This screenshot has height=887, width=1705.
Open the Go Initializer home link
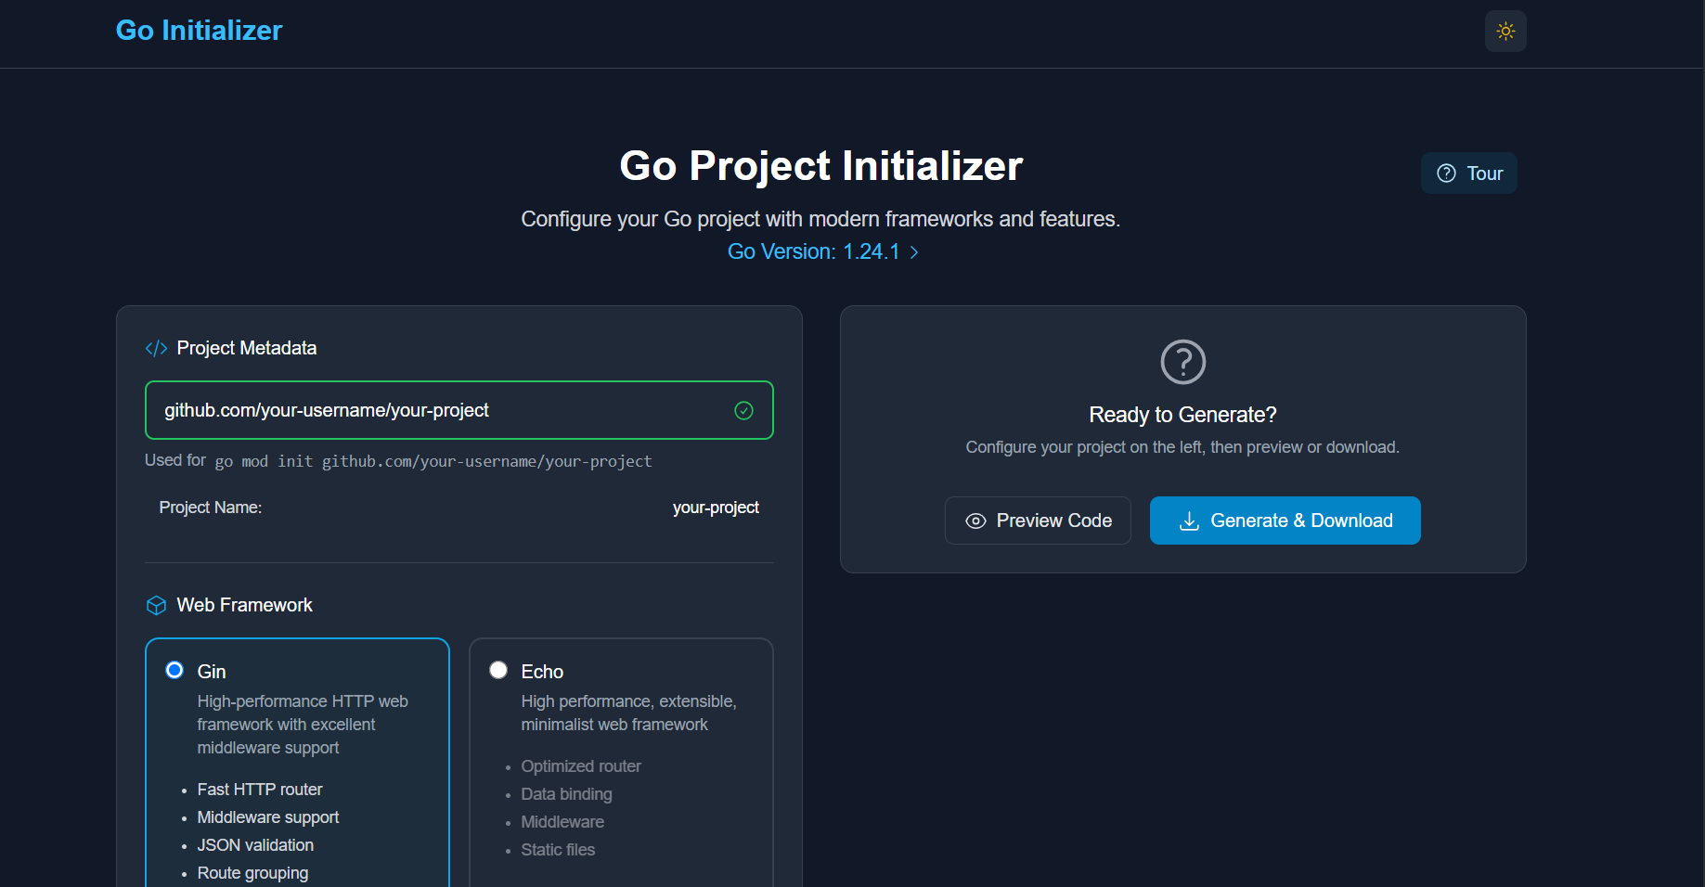(198, 30)
